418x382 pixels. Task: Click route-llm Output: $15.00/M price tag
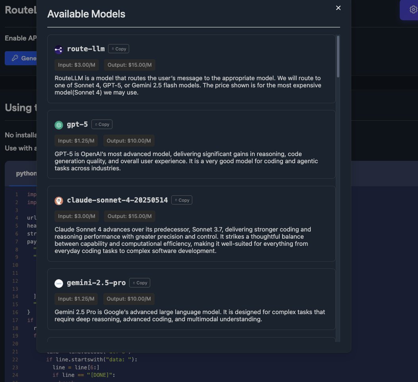[x=130, y=65]
